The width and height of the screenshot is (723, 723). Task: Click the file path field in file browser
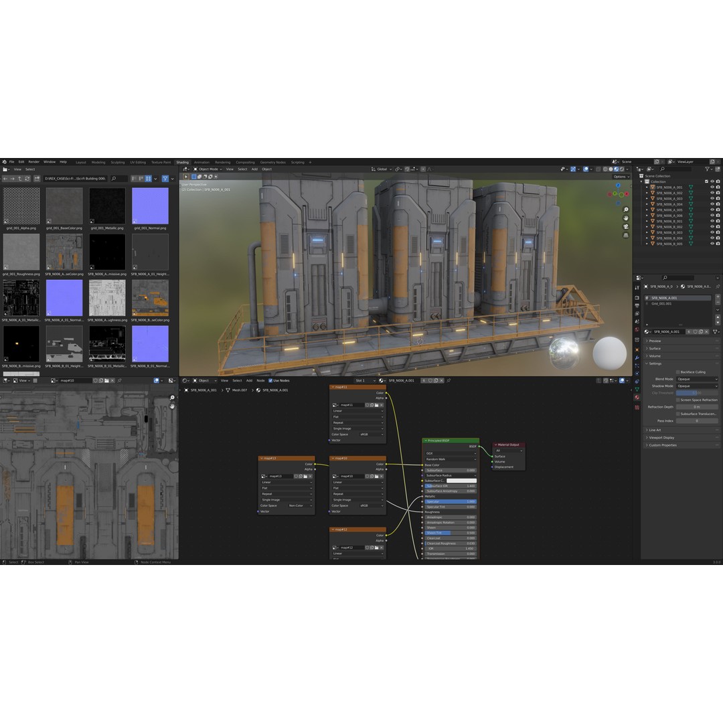pos(75,179)
